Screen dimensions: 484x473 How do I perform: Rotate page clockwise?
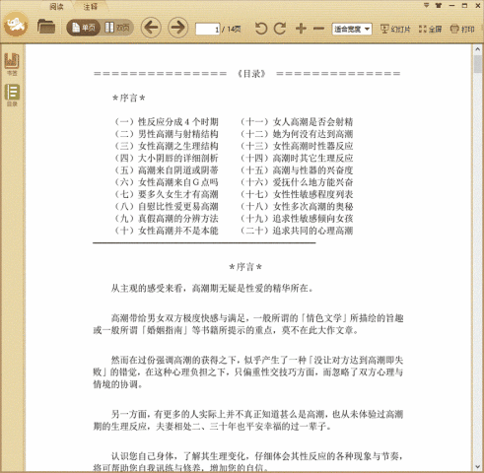click(280, 29)
